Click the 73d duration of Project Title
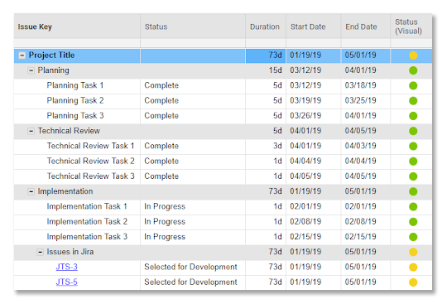Viewport: 447px width, 304px height. 275,55
